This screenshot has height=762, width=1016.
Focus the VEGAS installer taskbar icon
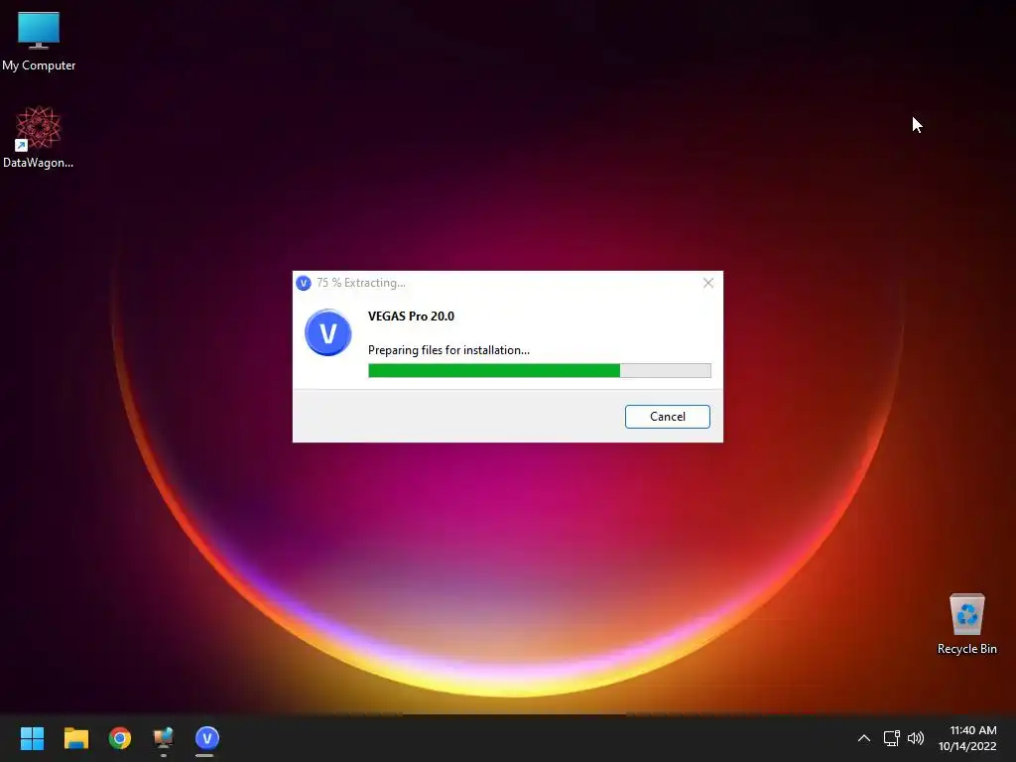click(x=207, y=738)
